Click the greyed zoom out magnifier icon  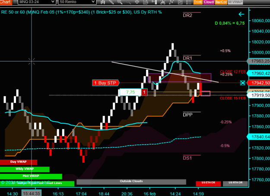coord(128,2)
